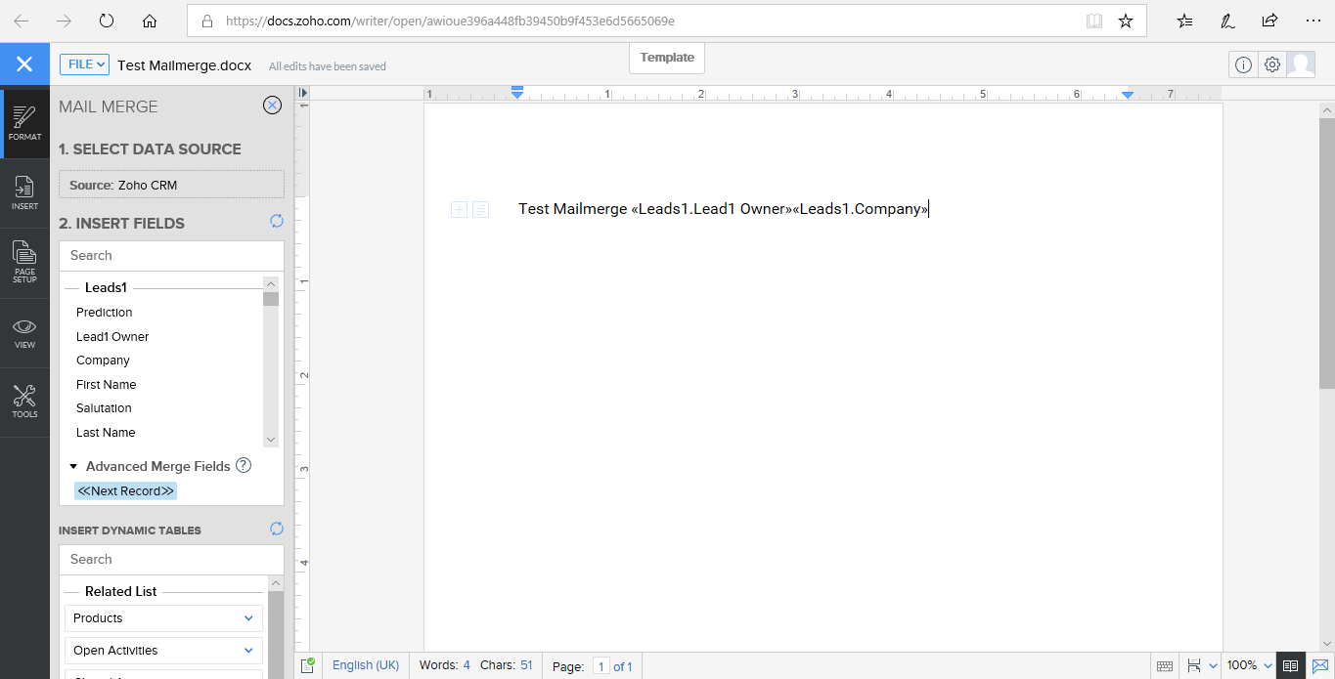This screenshot has width=1335, height=679.
Task: Click the plus icon beside the paragraph
Action: pyautogui.click(x=459, y=209)
